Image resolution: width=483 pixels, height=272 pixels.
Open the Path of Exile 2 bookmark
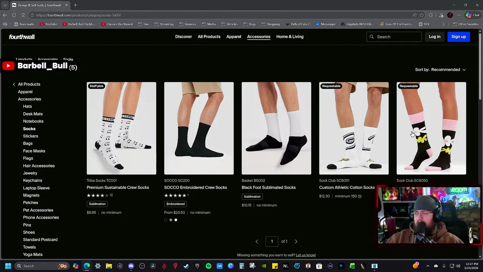click(x=297, y=24)
